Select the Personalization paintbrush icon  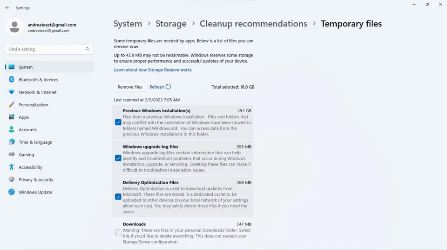11,104
